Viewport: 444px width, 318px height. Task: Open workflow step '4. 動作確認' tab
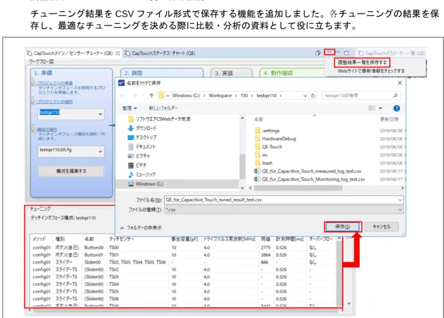click(x=292, y=73)
